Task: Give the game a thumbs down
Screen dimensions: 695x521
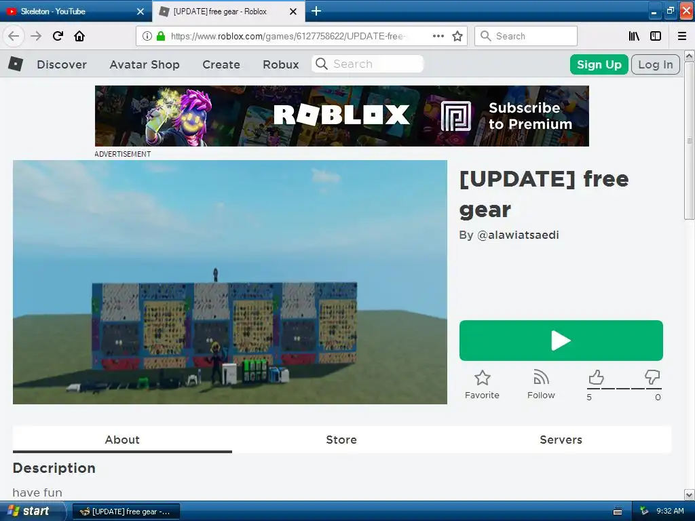Action: [652, 377]
